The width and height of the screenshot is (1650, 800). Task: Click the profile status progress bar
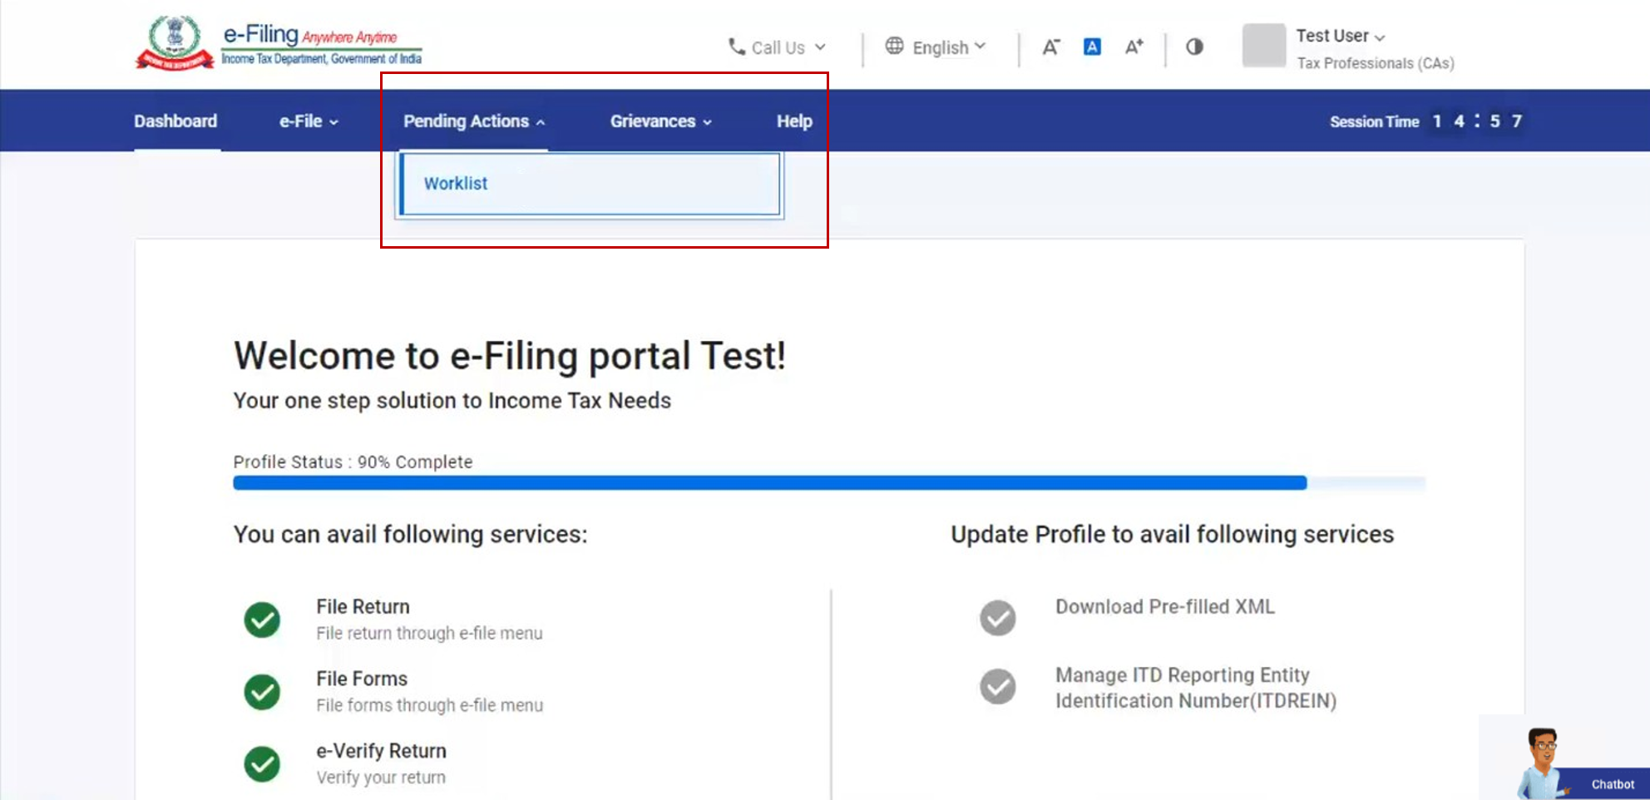(x=769, y=483)
